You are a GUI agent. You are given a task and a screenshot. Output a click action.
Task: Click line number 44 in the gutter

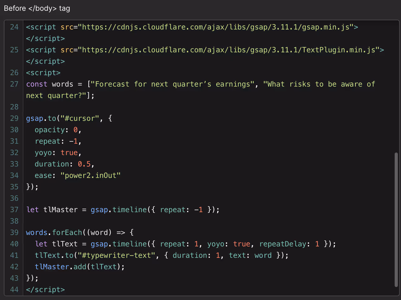pos(14,290)
